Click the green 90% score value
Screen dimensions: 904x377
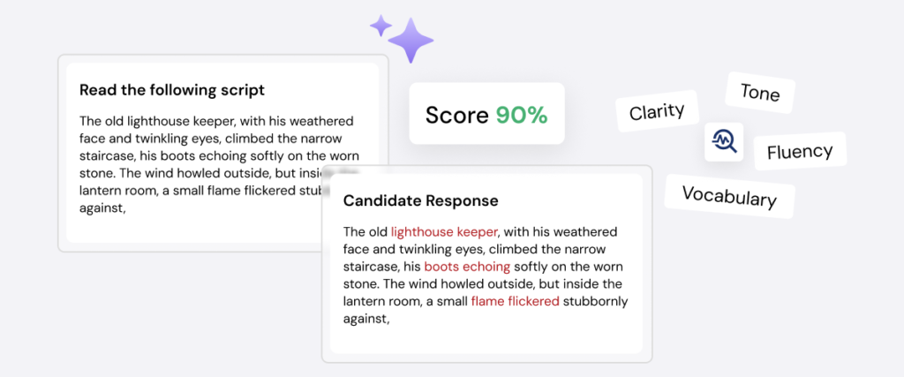click(x=521, y=115)
